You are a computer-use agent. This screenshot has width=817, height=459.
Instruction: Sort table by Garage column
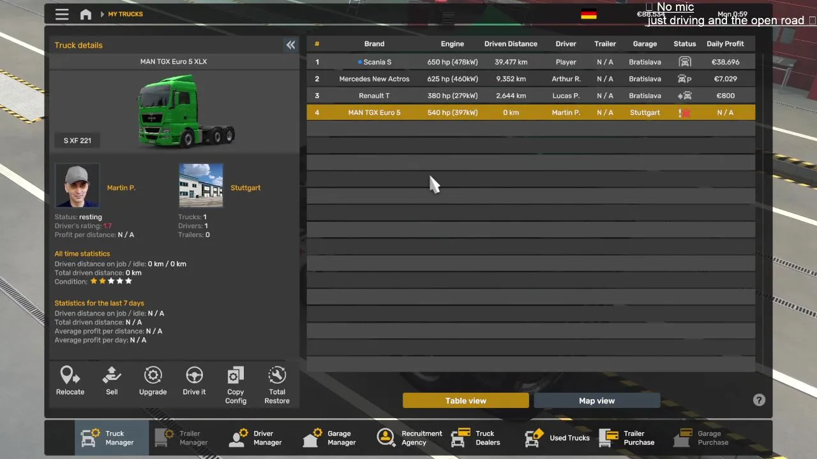(645, 44)
